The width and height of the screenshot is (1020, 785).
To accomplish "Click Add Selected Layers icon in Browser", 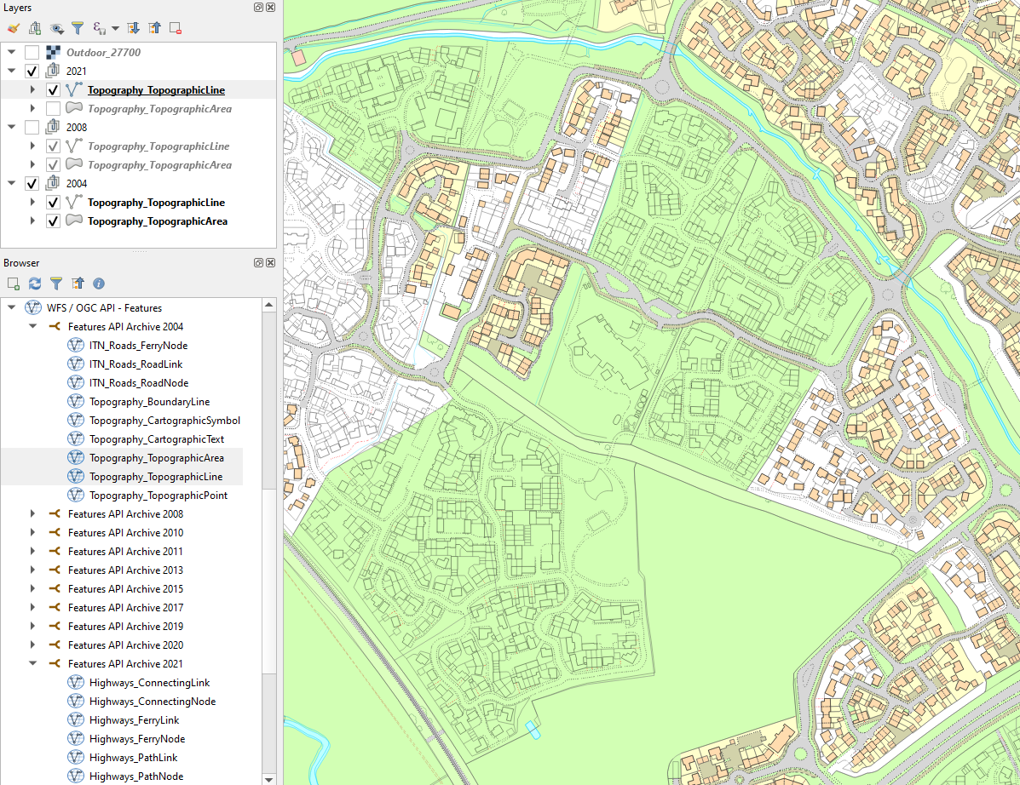I will click(13, 283).
